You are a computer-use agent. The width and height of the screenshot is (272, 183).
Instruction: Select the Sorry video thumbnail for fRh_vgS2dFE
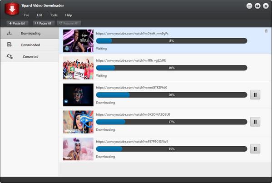point(78,68)
